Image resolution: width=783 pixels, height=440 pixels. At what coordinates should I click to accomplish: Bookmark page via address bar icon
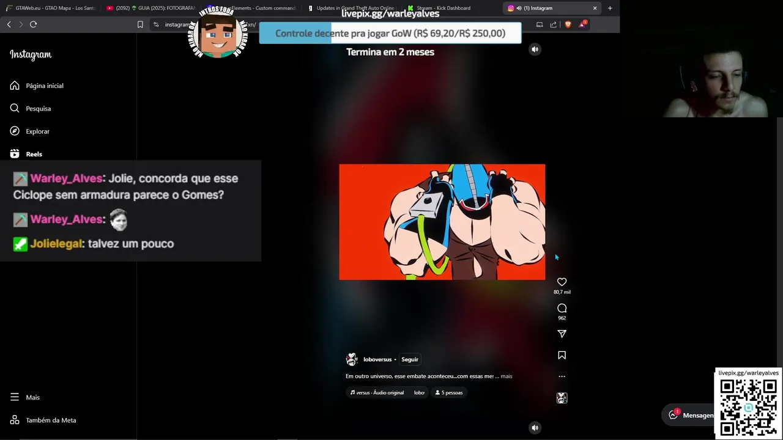click(140, 24)
